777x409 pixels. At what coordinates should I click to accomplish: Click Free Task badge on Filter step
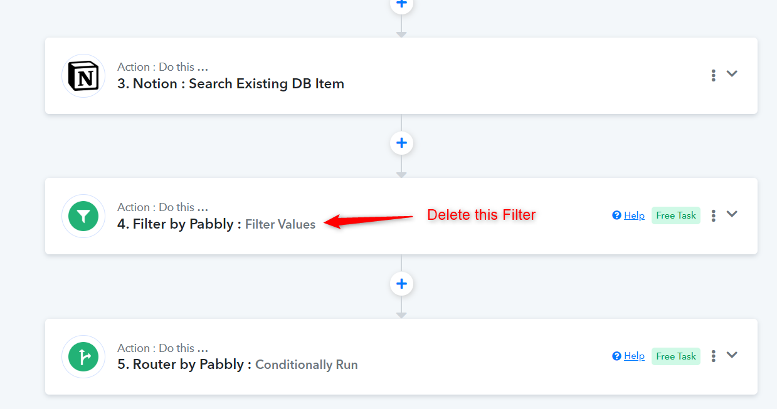[675, 215]
